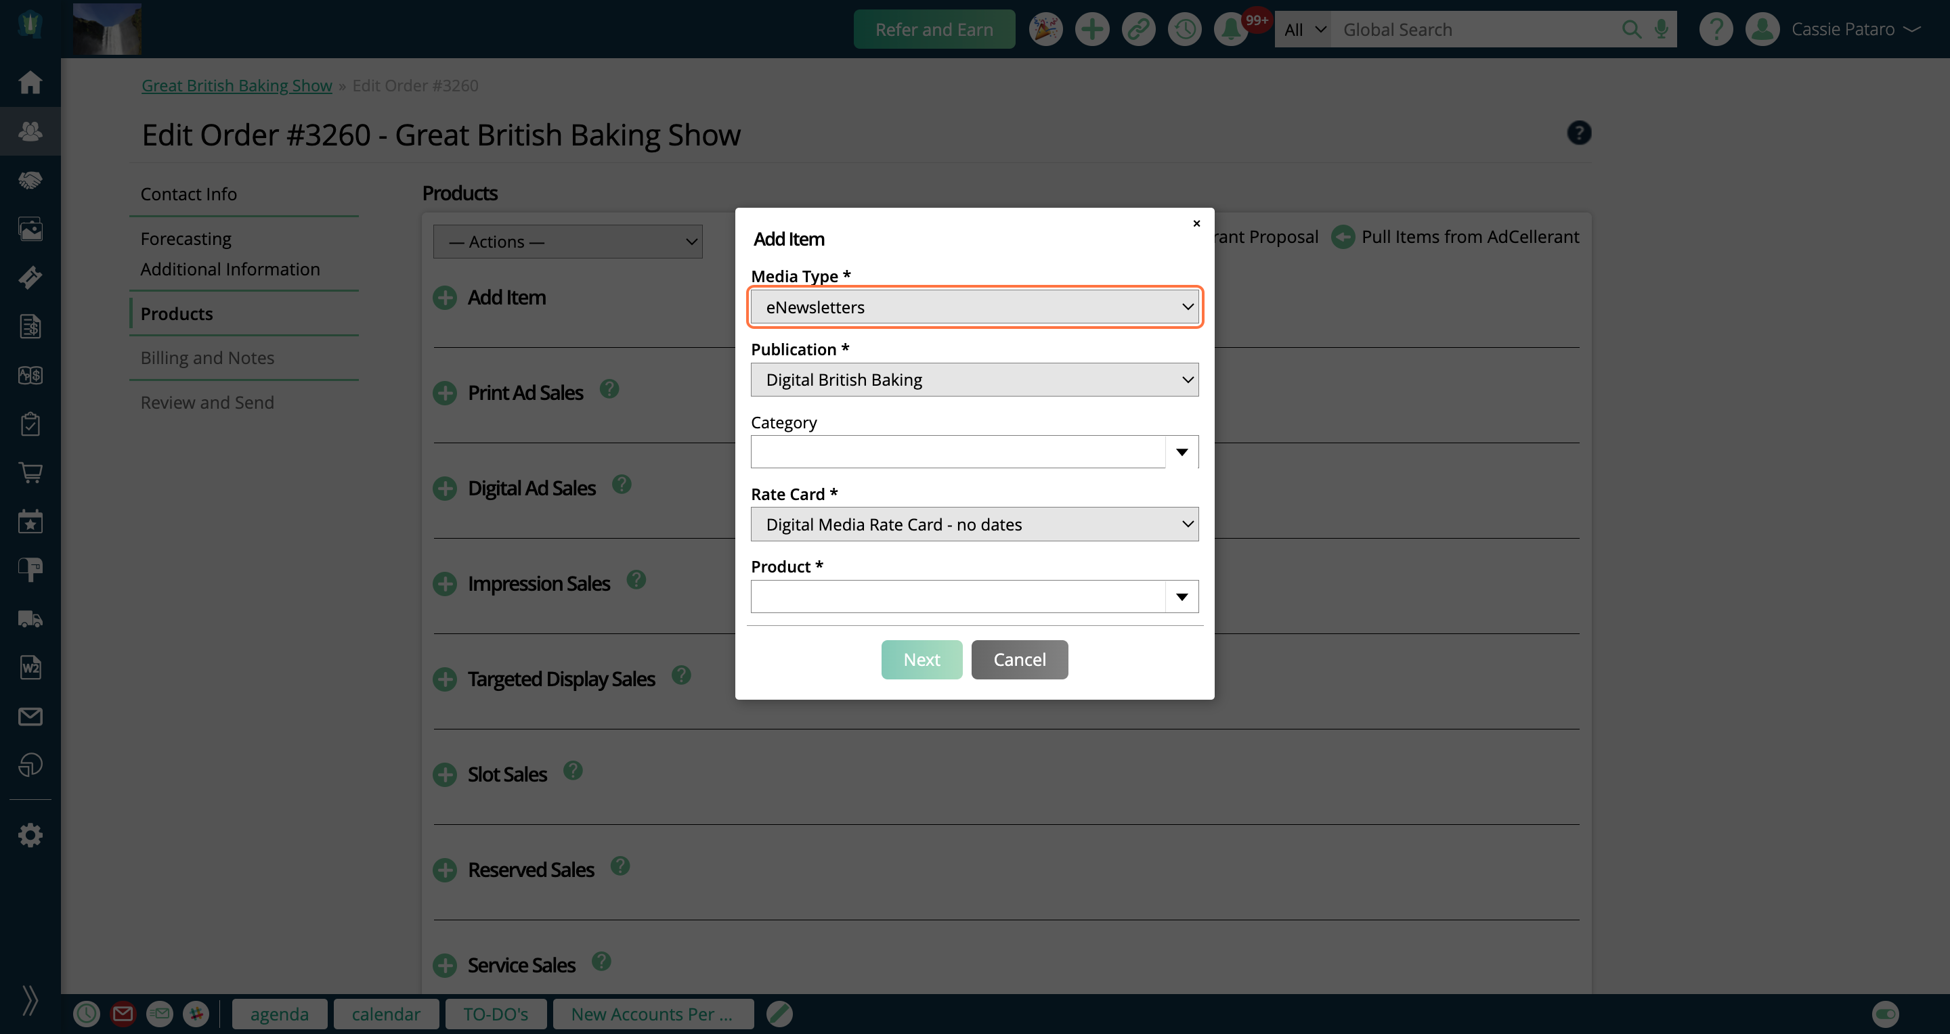
Task: Open the New Accounts Per tab
Action: point(653,1014)
